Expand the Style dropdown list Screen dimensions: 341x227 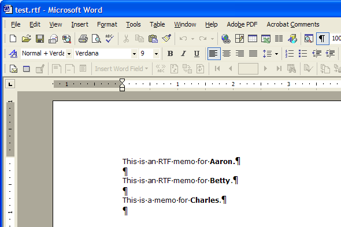tap(69, 54)
